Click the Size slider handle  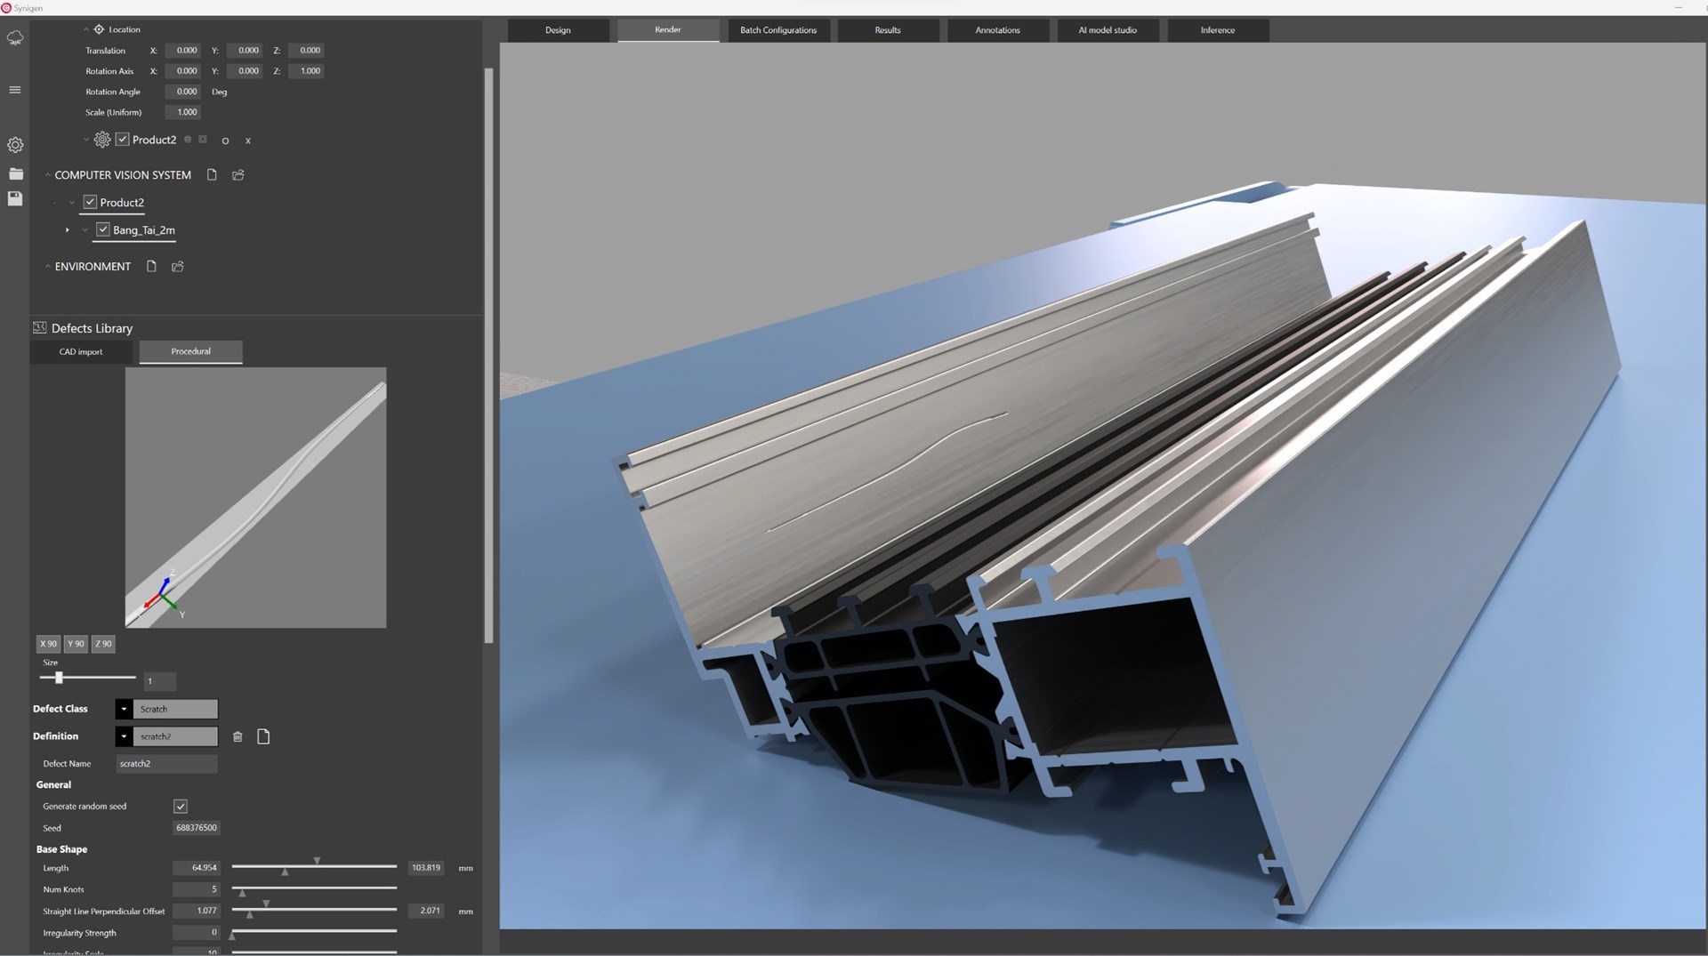tap(59, 678)
